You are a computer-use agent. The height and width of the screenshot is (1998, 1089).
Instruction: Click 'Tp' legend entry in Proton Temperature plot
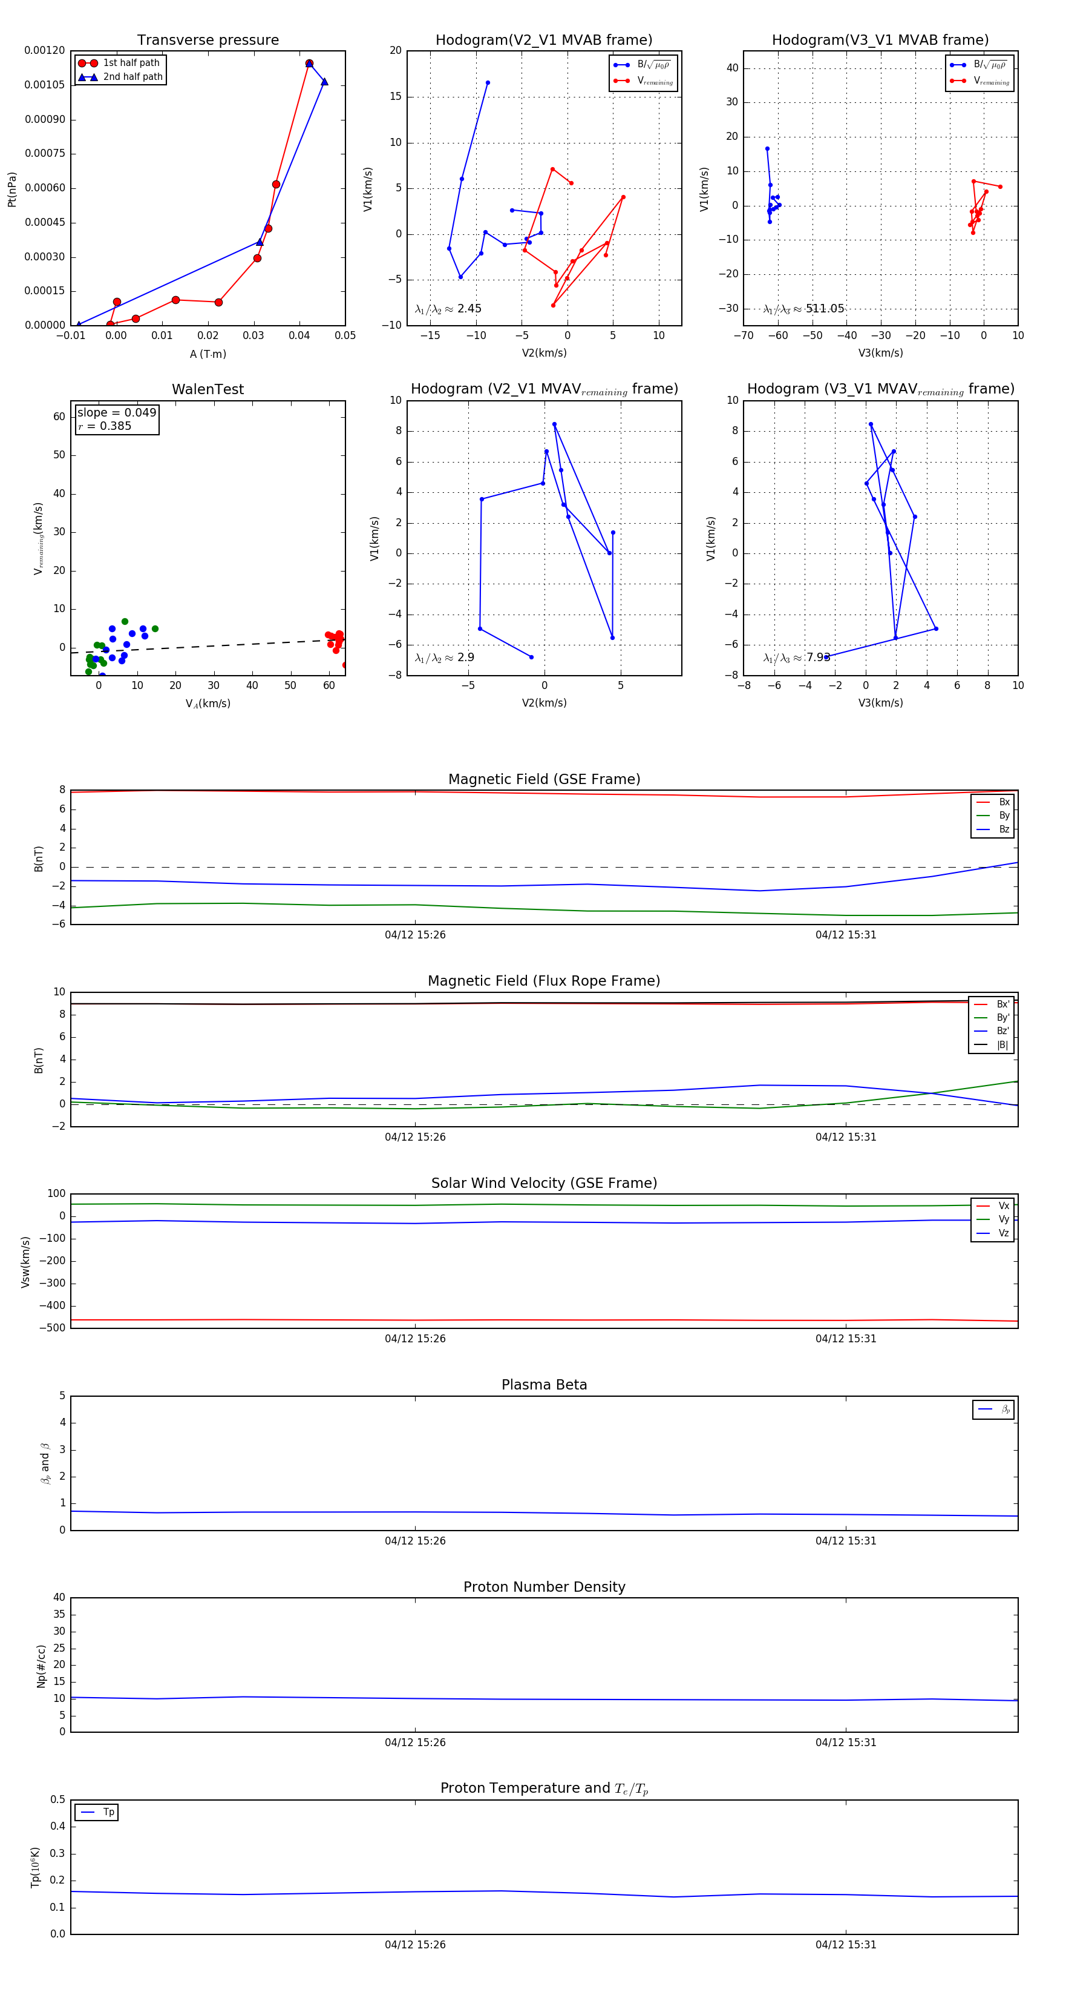97,1813
